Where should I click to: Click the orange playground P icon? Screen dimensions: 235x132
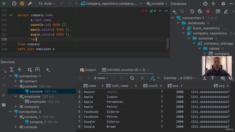[x=22, y=3]
